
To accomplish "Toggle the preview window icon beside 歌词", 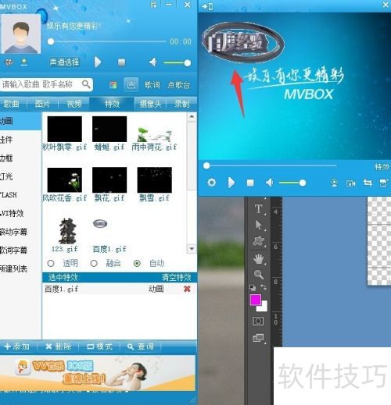I will 131,84.
